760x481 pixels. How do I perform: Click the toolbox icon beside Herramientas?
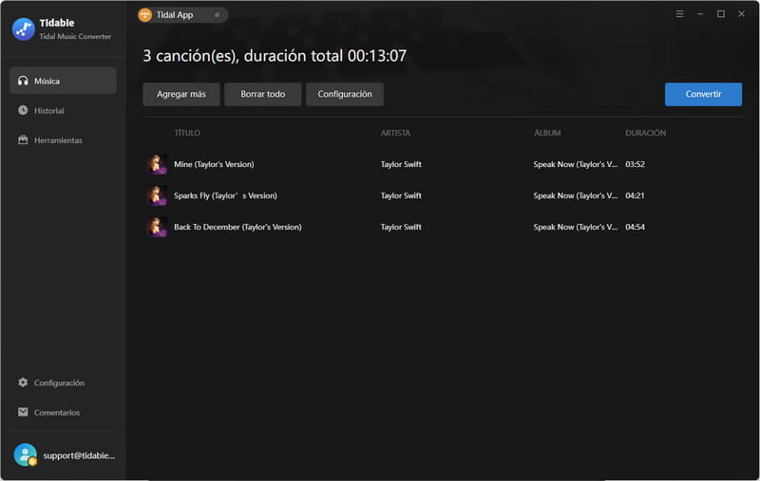point(23,139)
